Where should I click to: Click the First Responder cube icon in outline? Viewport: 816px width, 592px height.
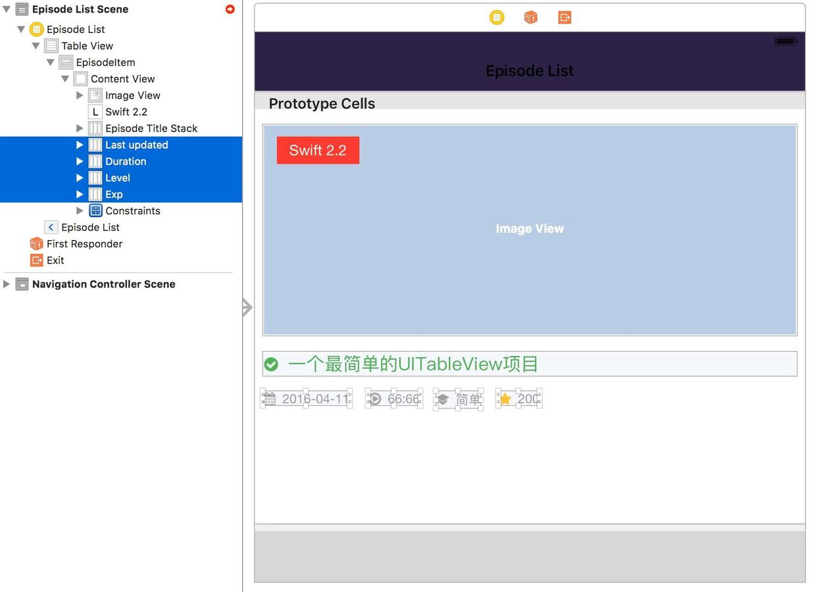coord(37,243)
